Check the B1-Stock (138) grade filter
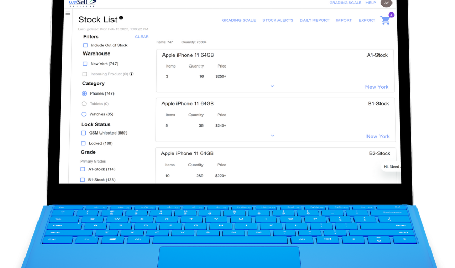The image size is (455, 268). (x=82, y=180)
